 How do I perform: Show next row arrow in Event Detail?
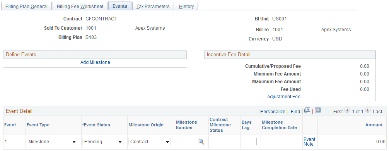(x=368, y=111)
